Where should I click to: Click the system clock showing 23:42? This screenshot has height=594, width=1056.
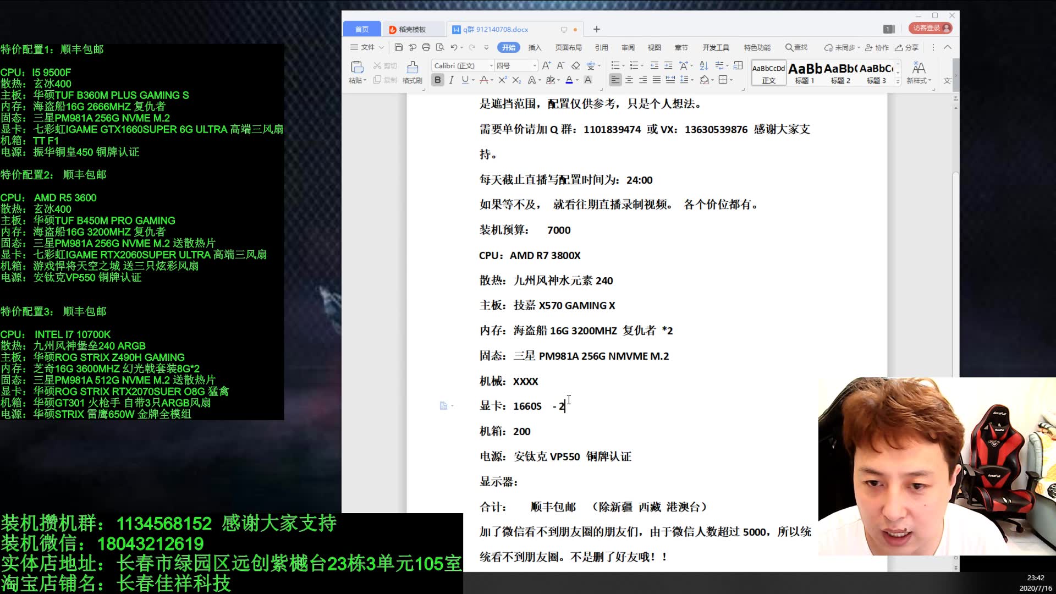(1035, 577)
